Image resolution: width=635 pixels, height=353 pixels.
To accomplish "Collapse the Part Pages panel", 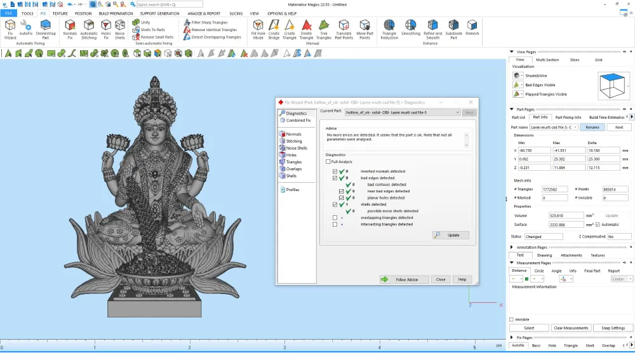I will [x=511, y=109].
